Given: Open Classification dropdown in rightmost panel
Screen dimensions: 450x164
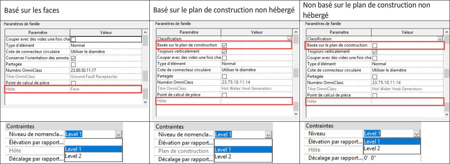Looking at the screenshot, I should click(440, 39).
